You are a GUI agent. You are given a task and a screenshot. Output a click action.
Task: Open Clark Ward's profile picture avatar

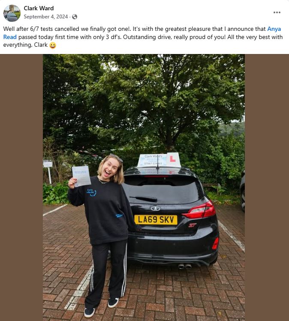point(12,13)
